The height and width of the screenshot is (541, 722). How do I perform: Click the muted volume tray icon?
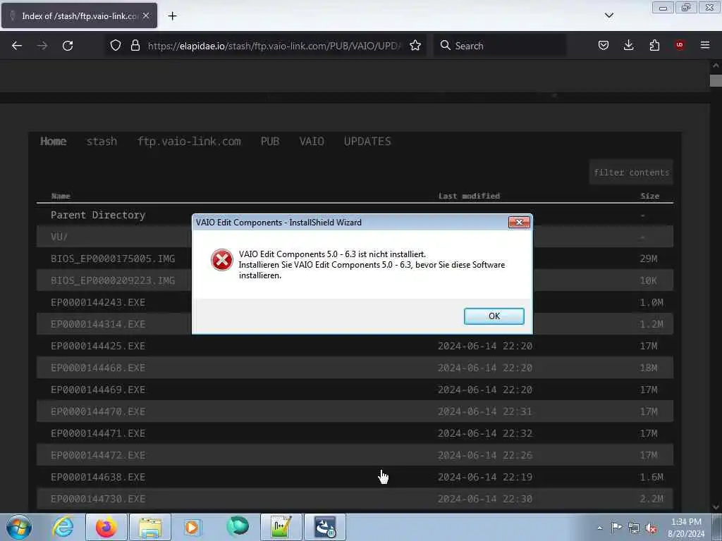coord(651,528)
